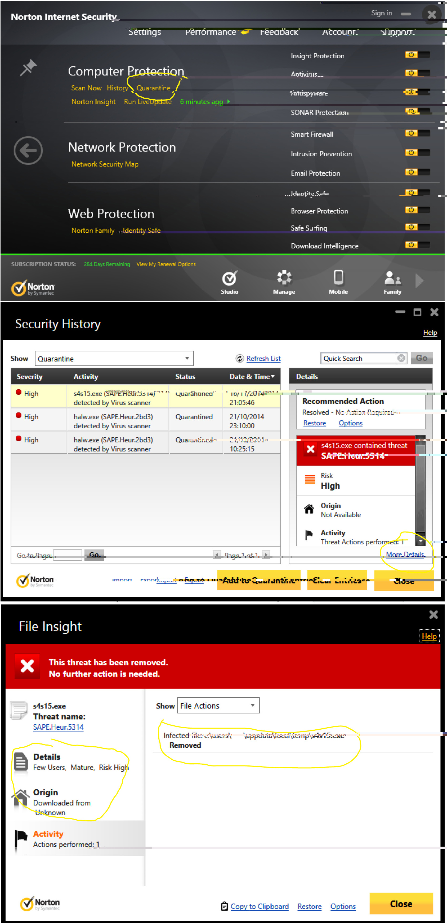Click Sign in
This screenshot has width=447, height=923.
point(382,13)
